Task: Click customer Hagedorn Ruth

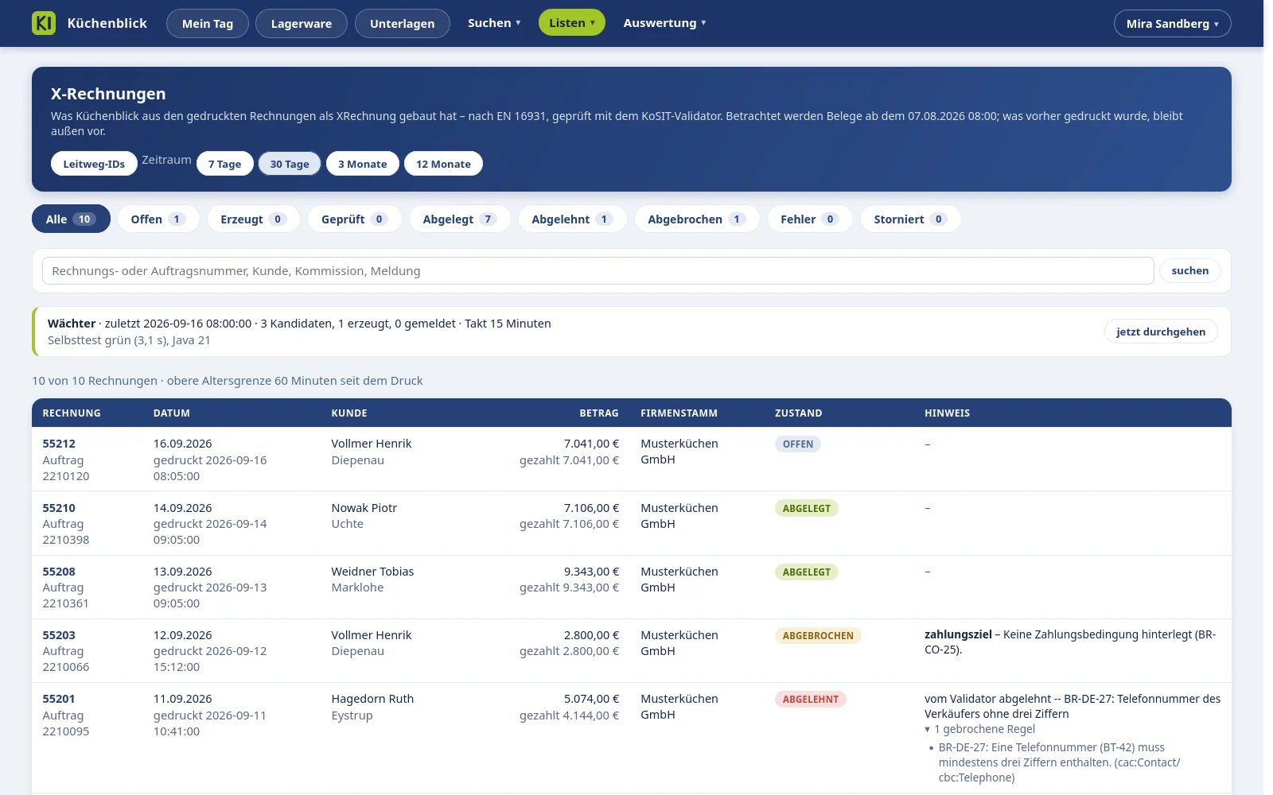Action: coord(372,699)
